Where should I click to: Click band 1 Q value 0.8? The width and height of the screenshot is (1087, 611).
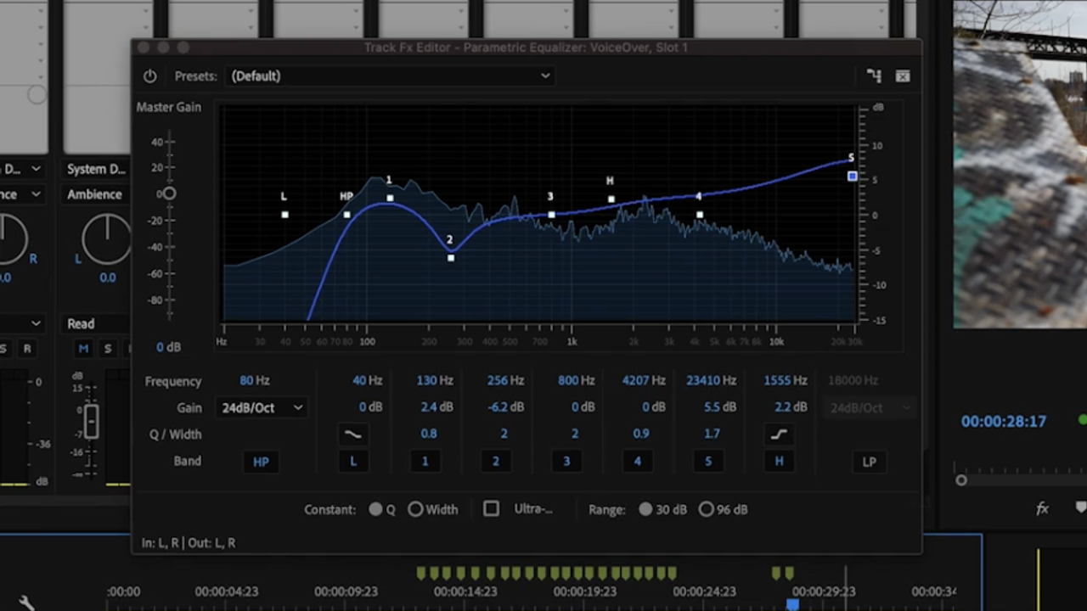[x=429, y=434]
